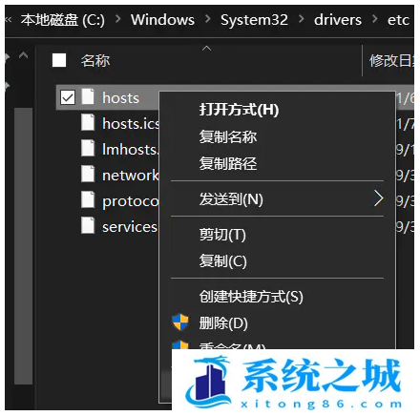Click the sort arrow above the name column
The image size is (420, 416).
click(x=206, y=49)
